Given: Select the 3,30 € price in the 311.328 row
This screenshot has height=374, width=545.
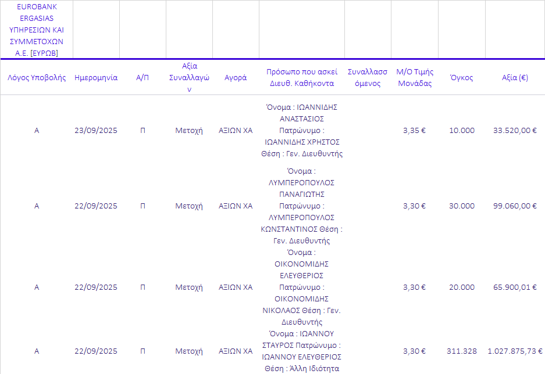Looking at the screenshot, I should point(414,351).
